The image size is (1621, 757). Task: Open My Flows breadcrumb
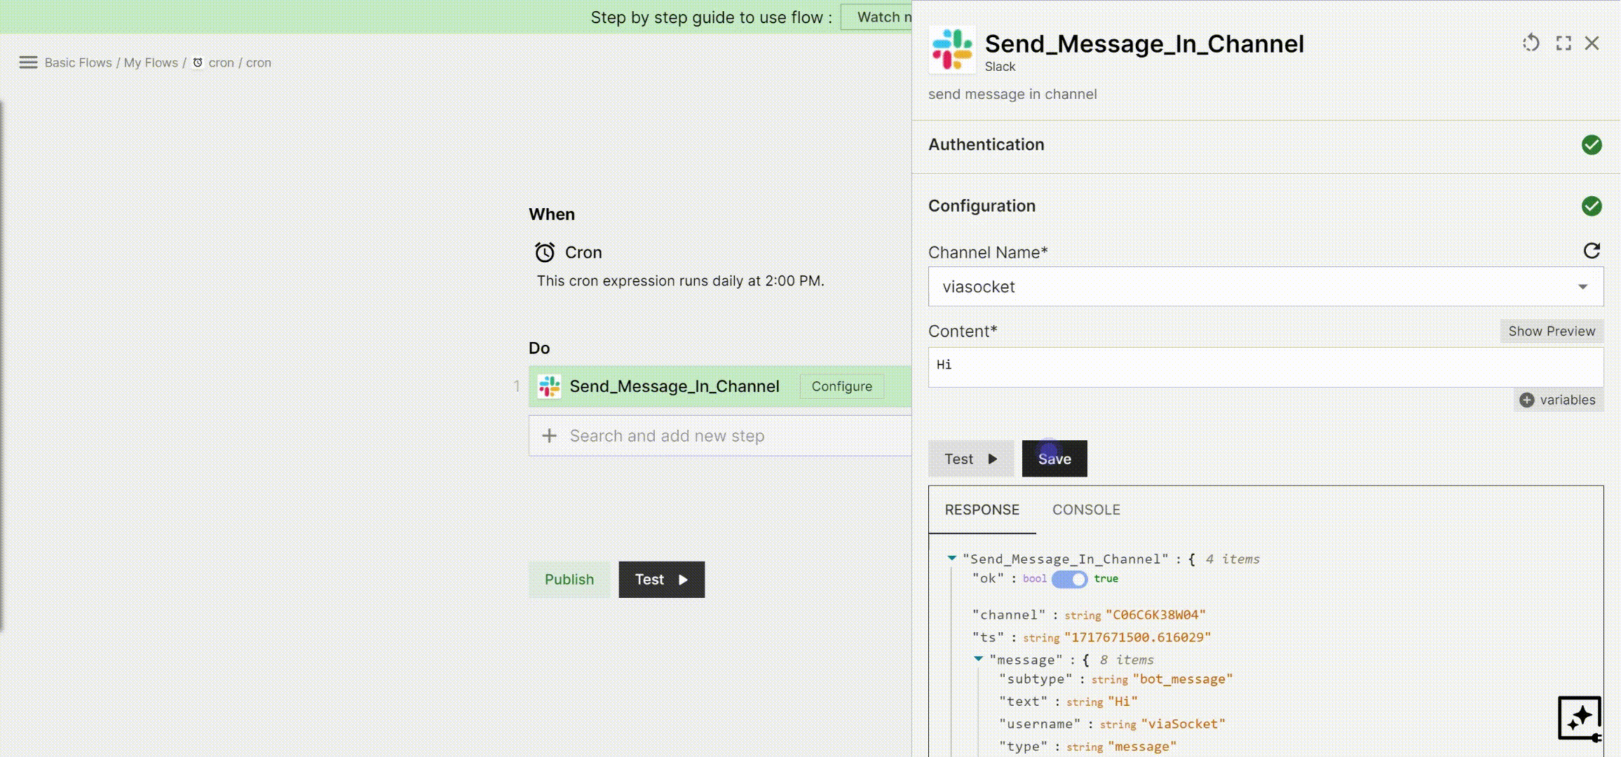[x=151, y=62]
